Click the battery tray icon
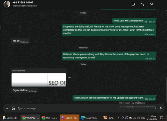 (x=131, y=118)
